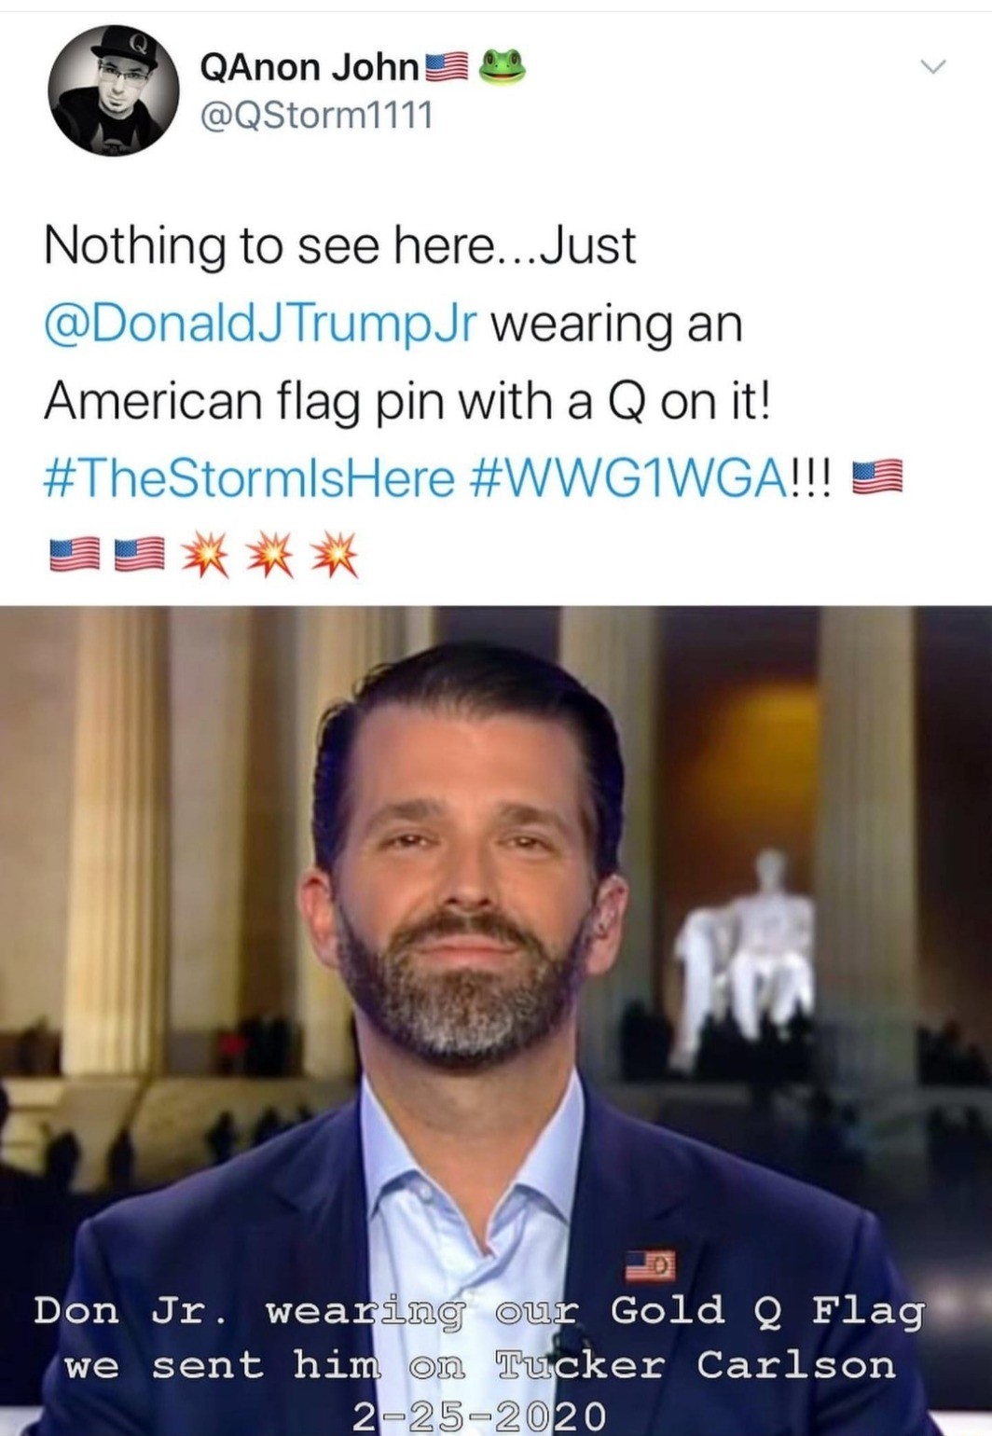The width and height of the screenshot is (992, 1436).
Task: Click the "QAnon John" display name
Action: coord(310,67)
